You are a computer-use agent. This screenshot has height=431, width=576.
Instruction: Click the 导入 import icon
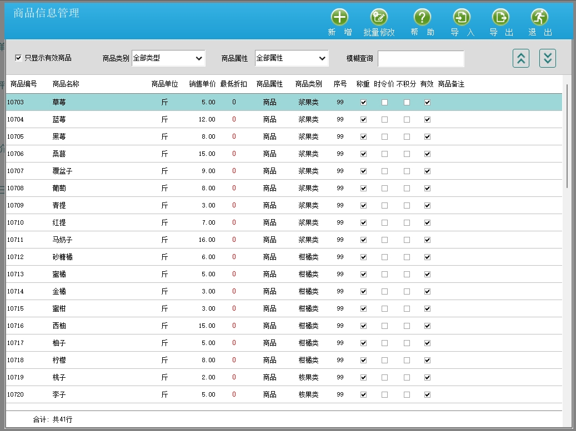462,17
